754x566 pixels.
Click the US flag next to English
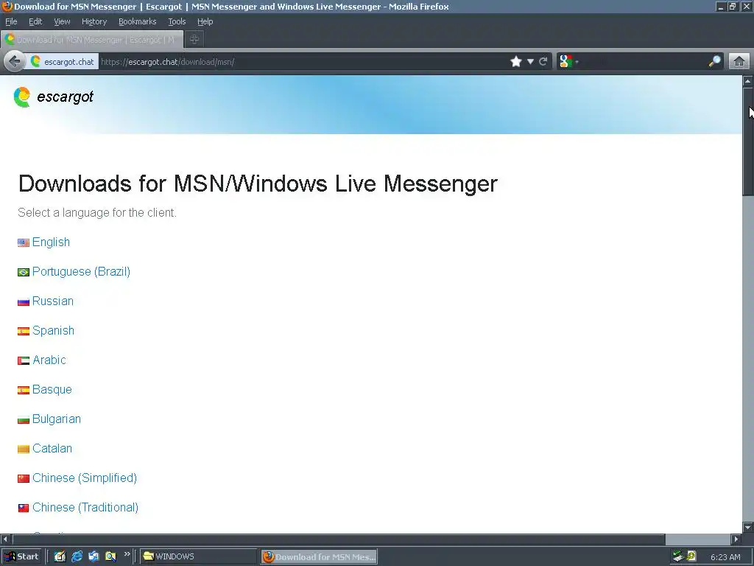coord(24,243)
